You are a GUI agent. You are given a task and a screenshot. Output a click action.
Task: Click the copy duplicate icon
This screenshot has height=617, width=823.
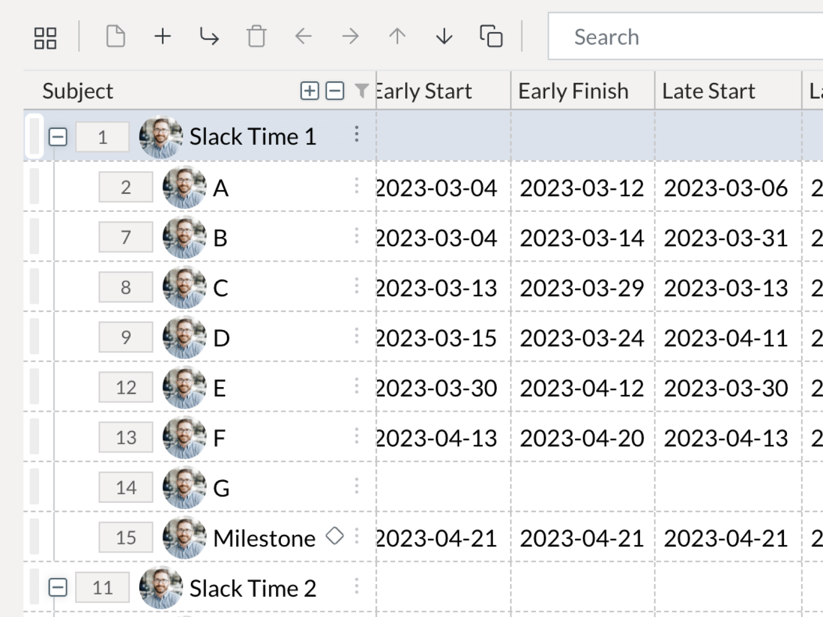491,37
